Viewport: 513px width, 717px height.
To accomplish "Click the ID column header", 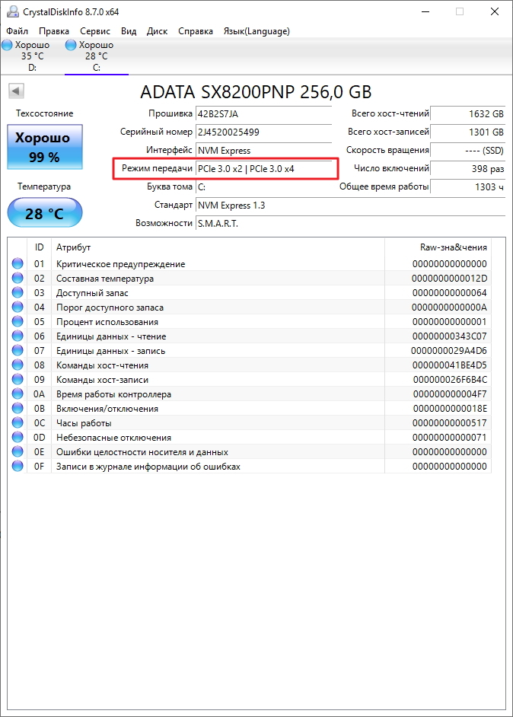I will click(x=40, y=247).
